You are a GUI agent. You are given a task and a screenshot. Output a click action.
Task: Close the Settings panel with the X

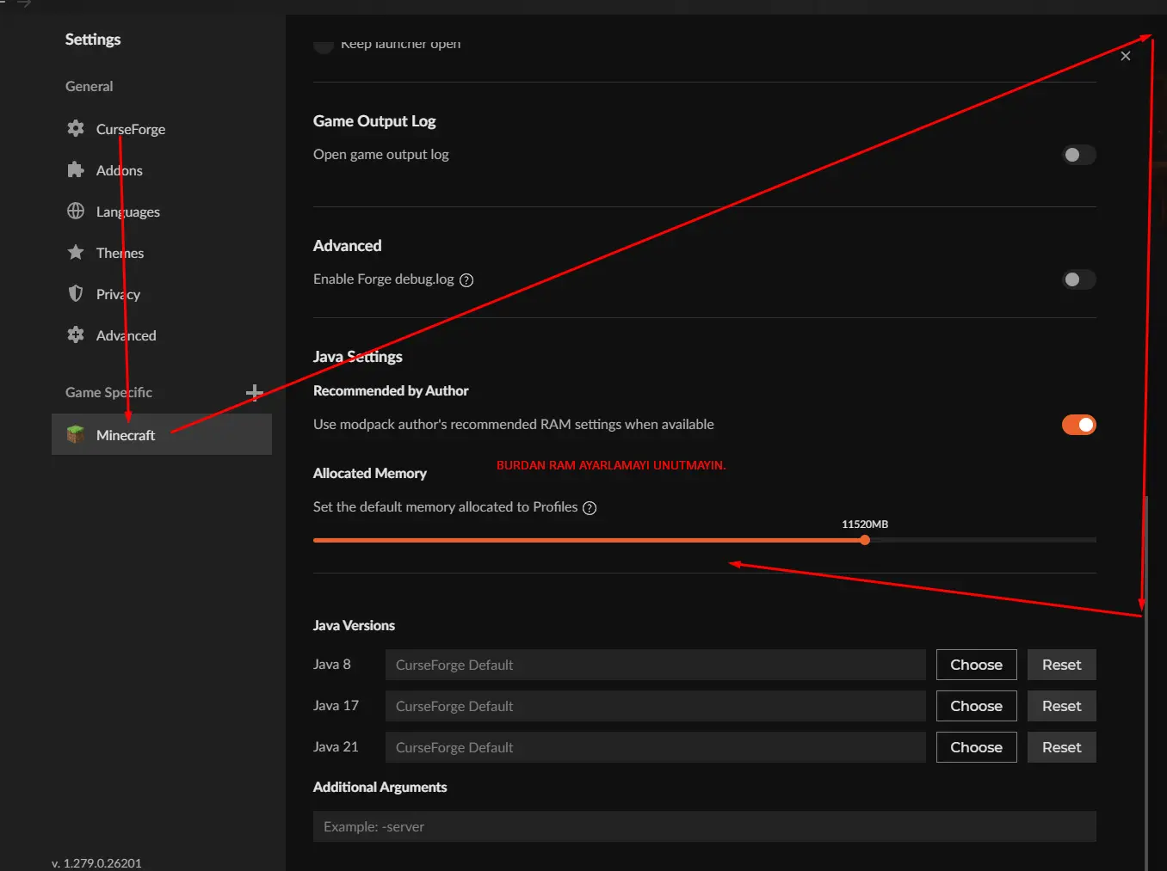click(1126, 56)
